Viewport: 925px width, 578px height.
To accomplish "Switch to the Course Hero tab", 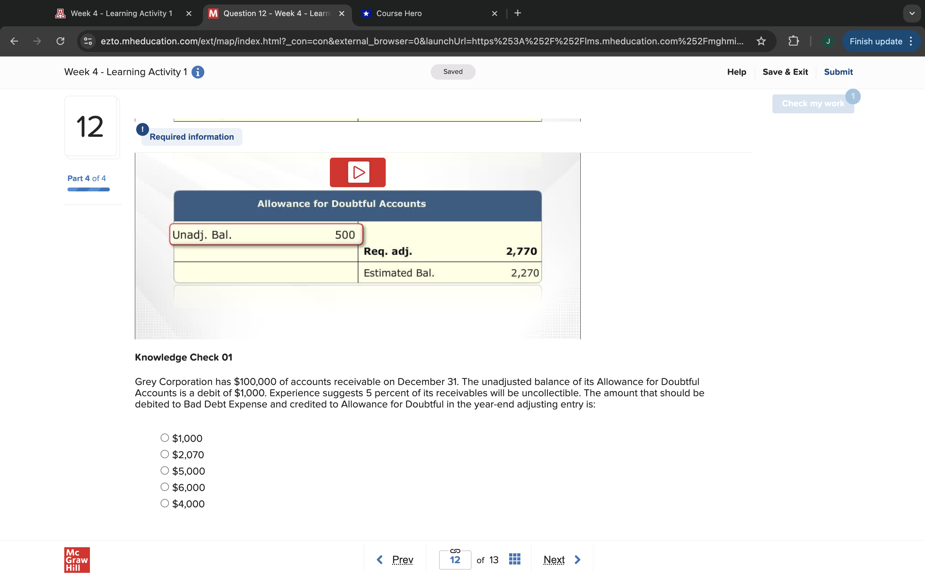I will pos(399,13).
